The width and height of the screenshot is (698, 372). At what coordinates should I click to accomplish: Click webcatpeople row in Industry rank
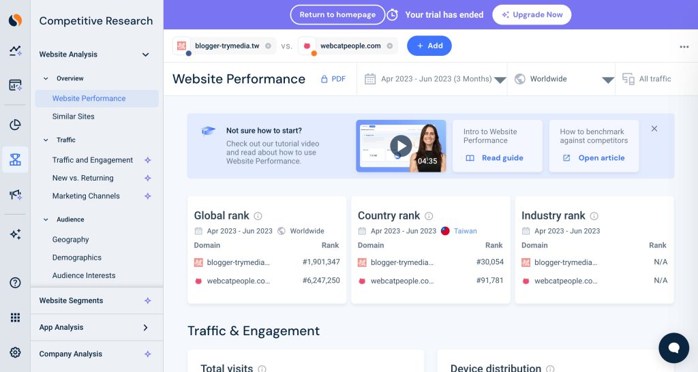tap(594, 281)
